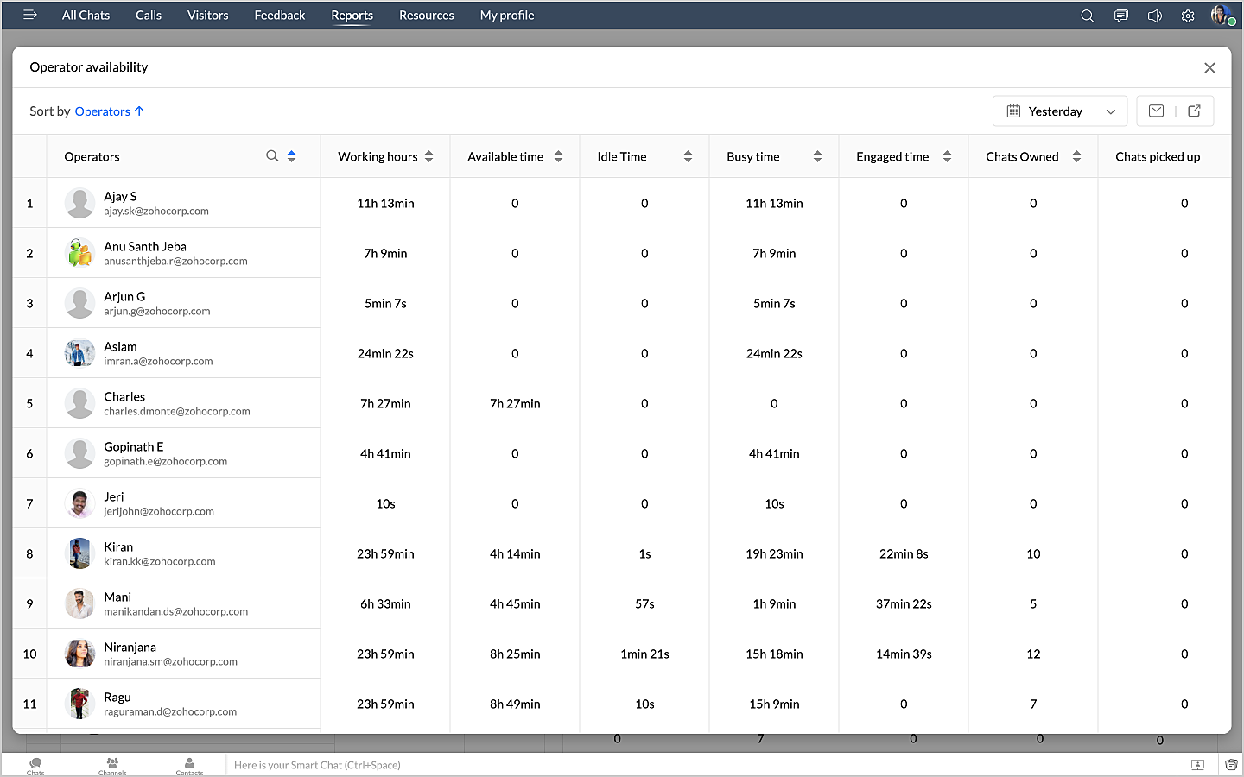Open settings gear in the header
1244x777 pixels.
pos(1188,16)
